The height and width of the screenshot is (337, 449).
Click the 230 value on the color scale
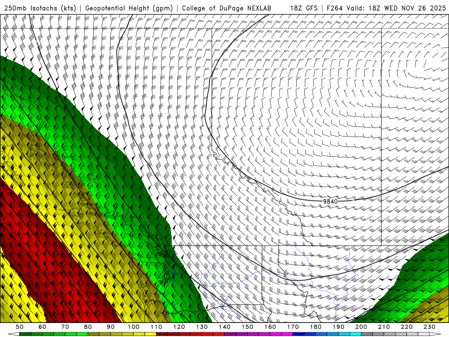click(x=430, y=327)
